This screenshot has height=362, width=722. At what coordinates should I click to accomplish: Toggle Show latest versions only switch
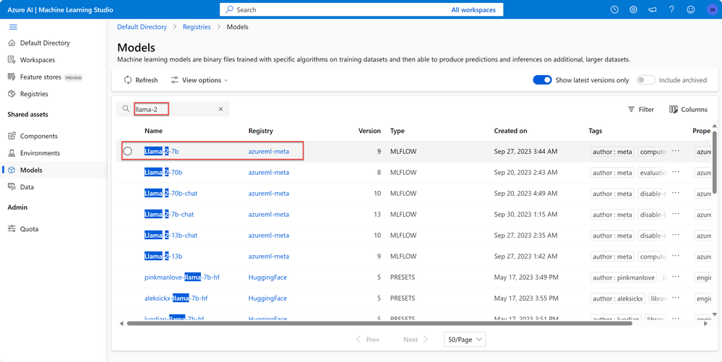[x=542, y=80]
